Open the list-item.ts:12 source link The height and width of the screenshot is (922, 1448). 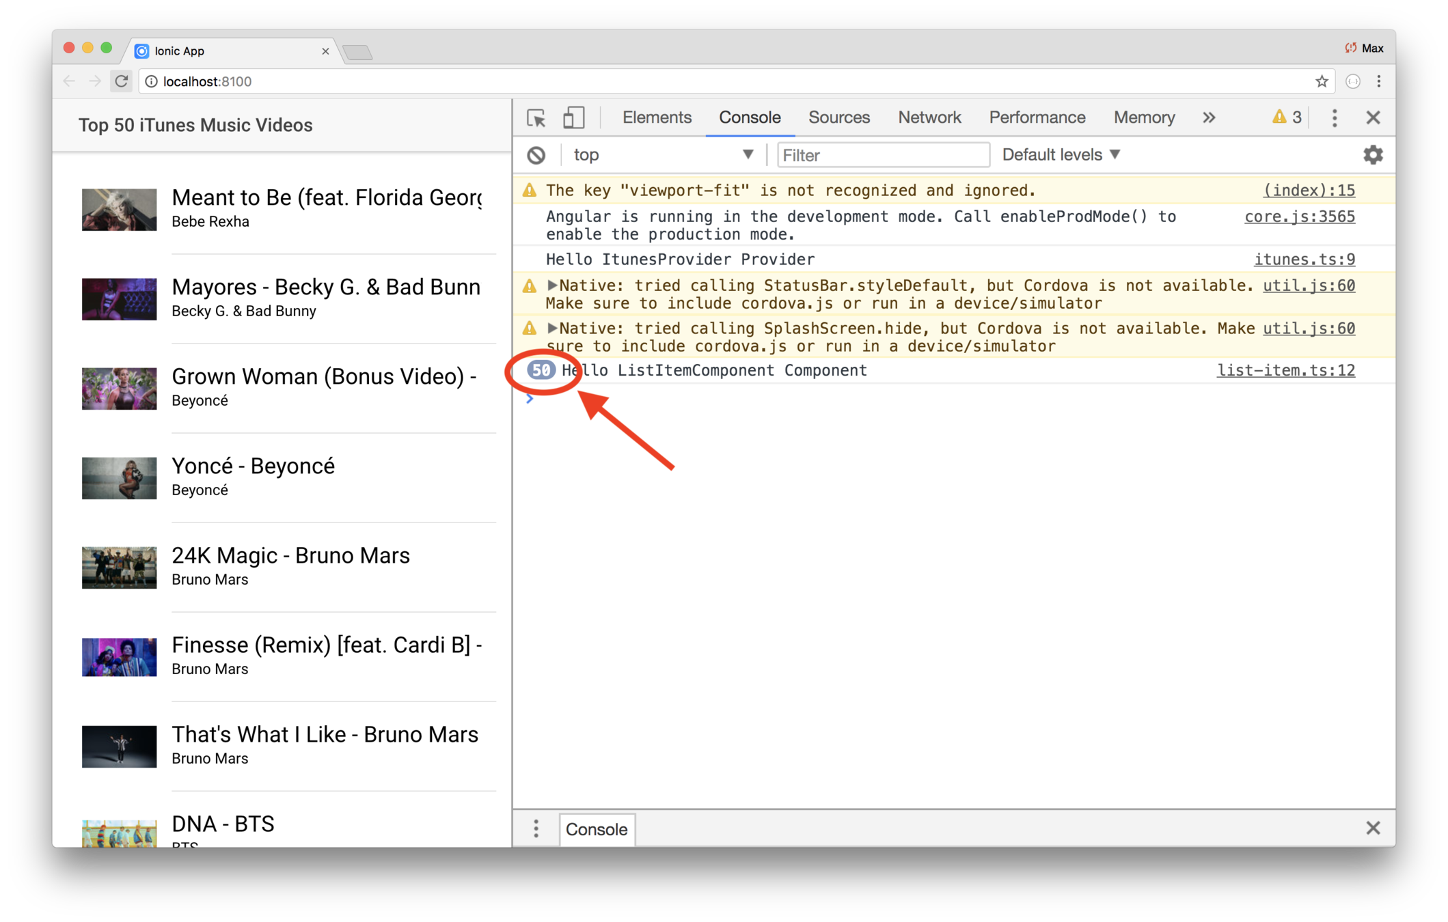pyautogui.click(x=1285, y=370)
